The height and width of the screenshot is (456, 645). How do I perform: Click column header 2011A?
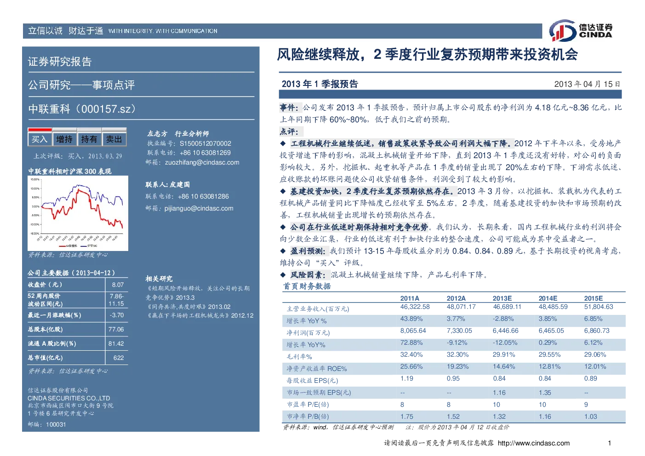pos(410,298)
